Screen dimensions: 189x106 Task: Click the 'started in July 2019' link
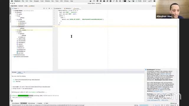click(165, 74)
